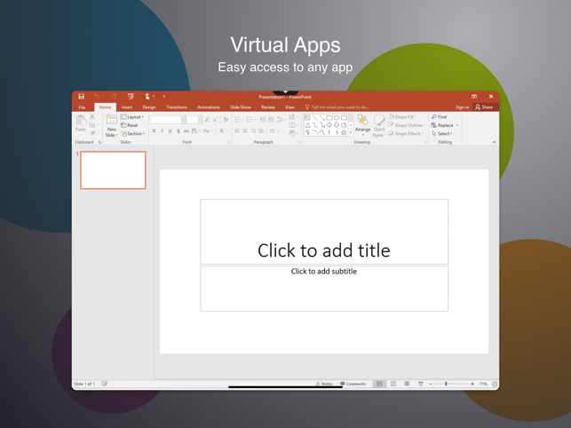This screenshot has width=571, height=428.
Task: Toggle Underline formatting
Action: coord(171,131)
